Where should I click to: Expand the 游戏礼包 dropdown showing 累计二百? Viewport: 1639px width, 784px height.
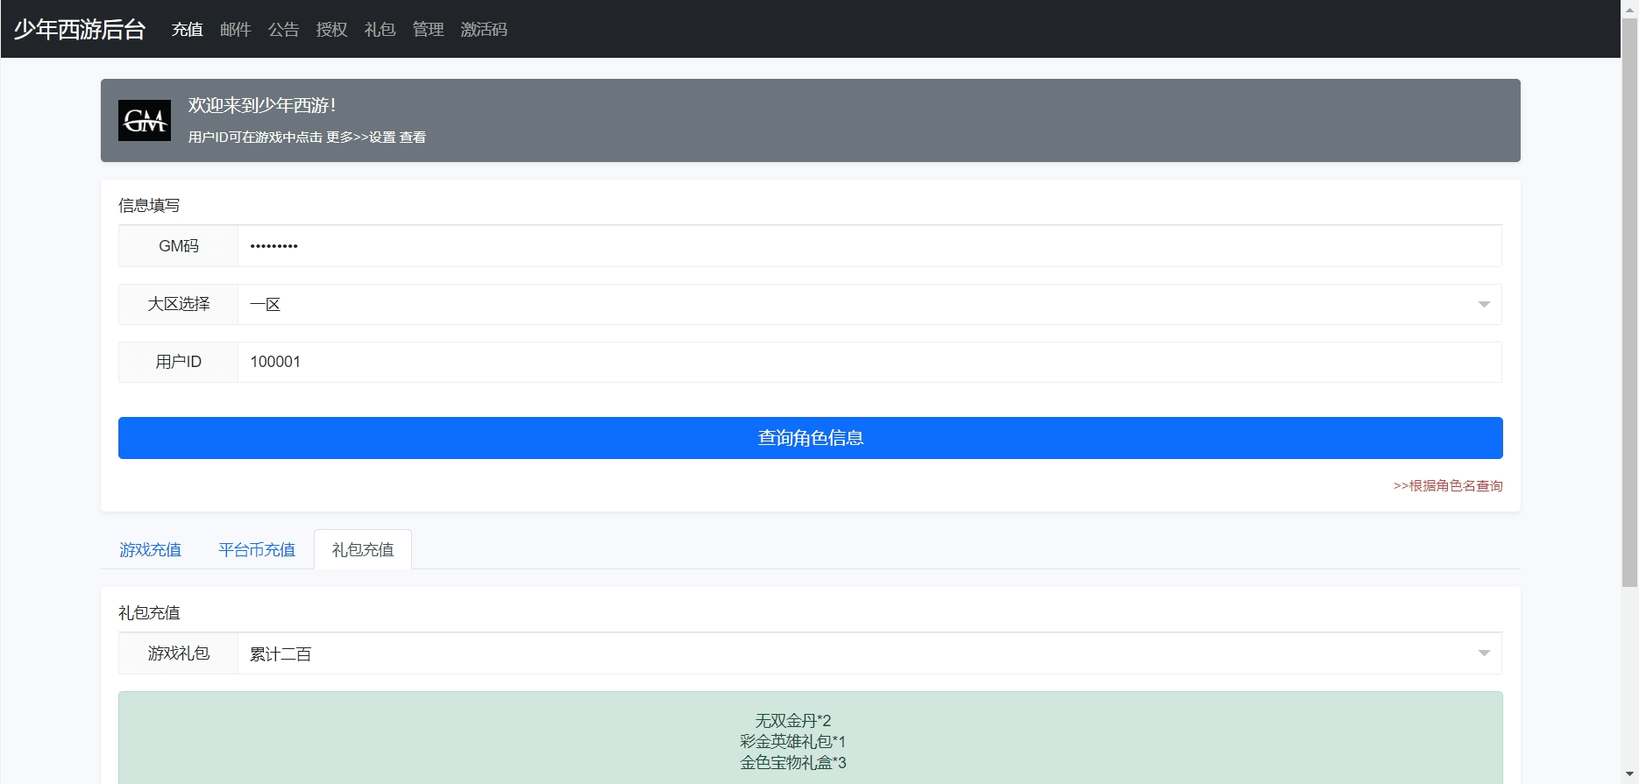point(869,653)
